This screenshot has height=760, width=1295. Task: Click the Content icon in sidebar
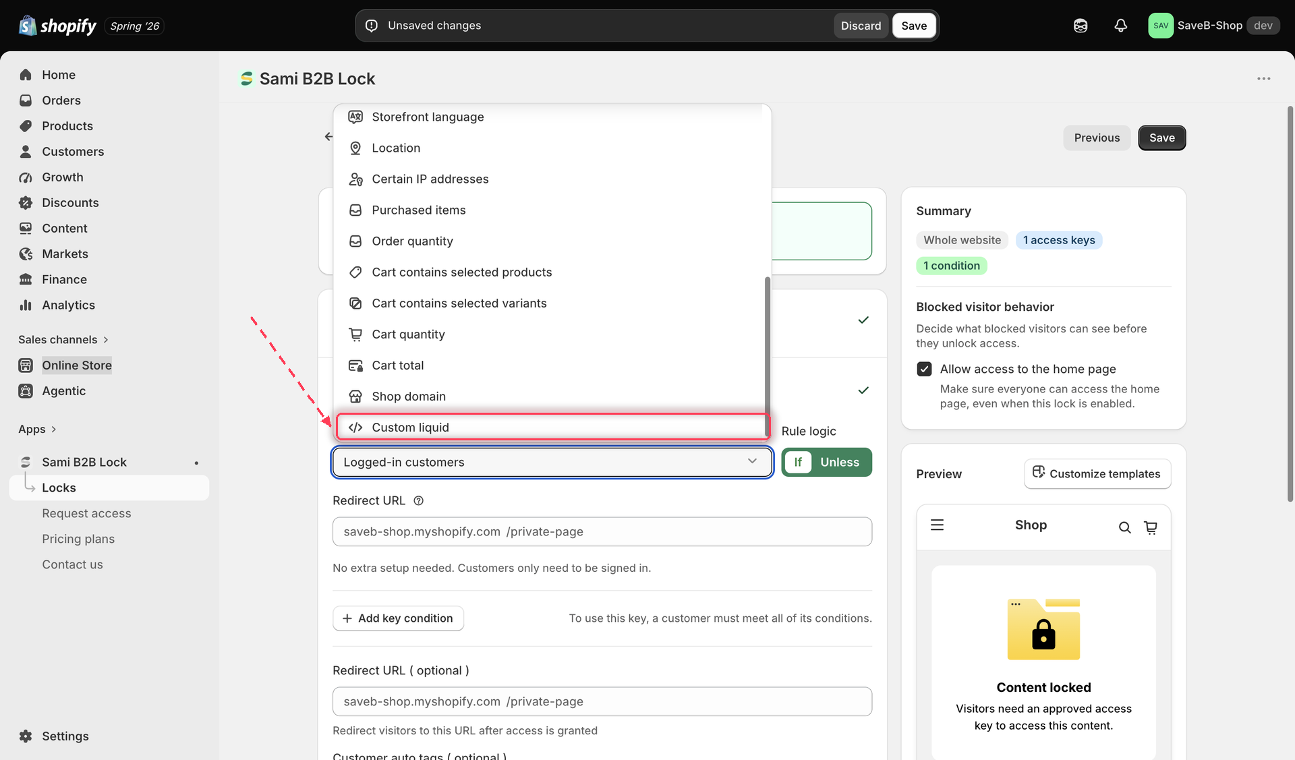tap(26, 229)
